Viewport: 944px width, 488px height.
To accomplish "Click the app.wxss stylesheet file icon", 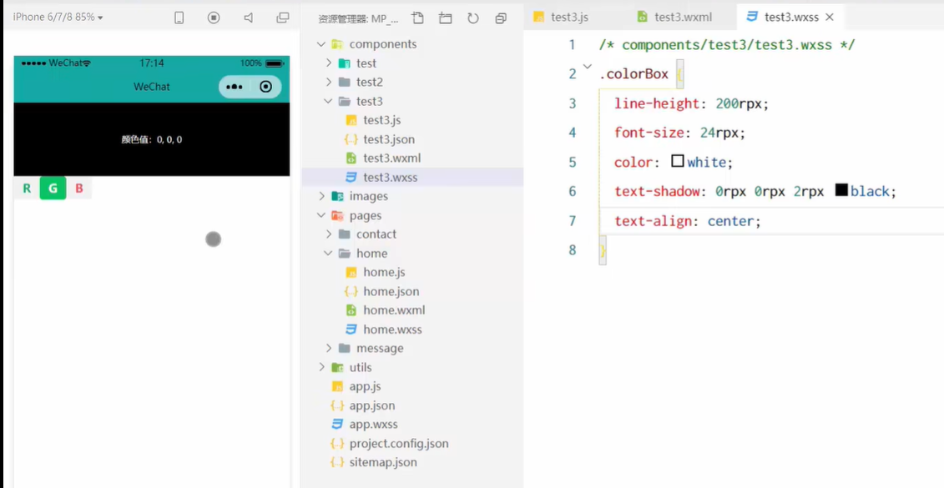I will (x=338, y=425).
